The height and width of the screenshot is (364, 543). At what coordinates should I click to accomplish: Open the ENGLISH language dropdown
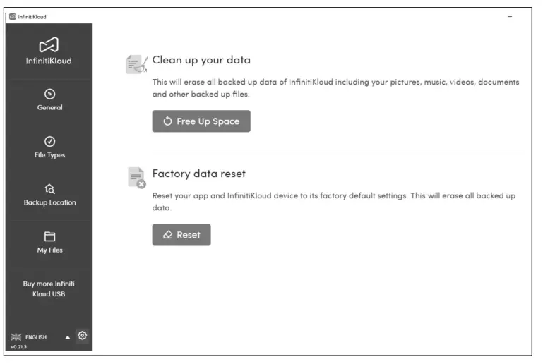tap(36, 337)
